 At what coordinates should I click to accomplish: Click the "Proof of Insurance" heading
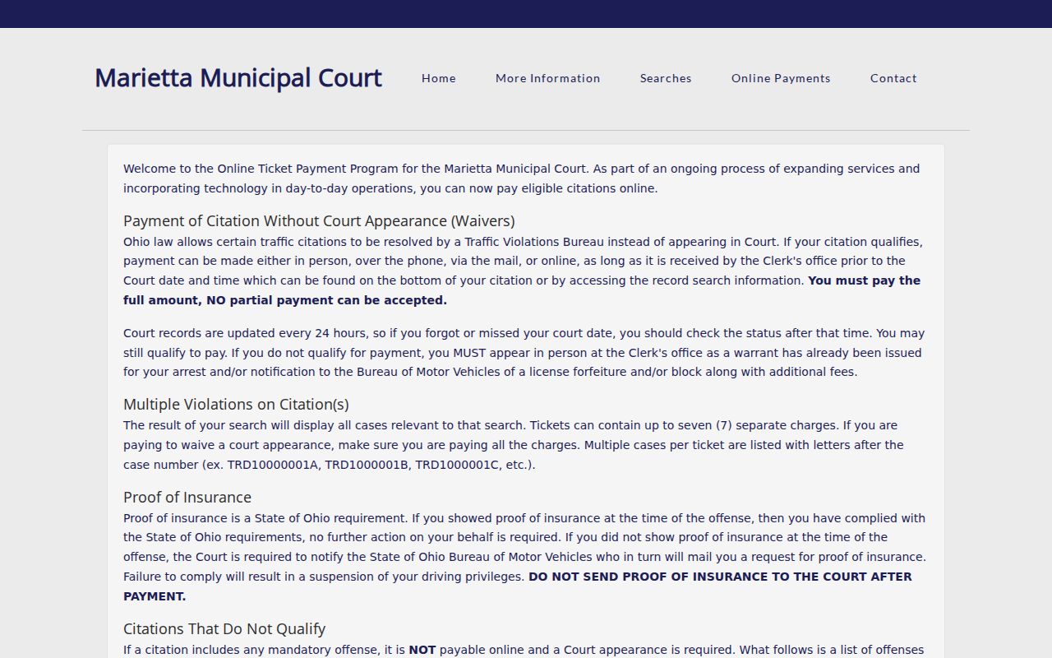tap(187, 498)
